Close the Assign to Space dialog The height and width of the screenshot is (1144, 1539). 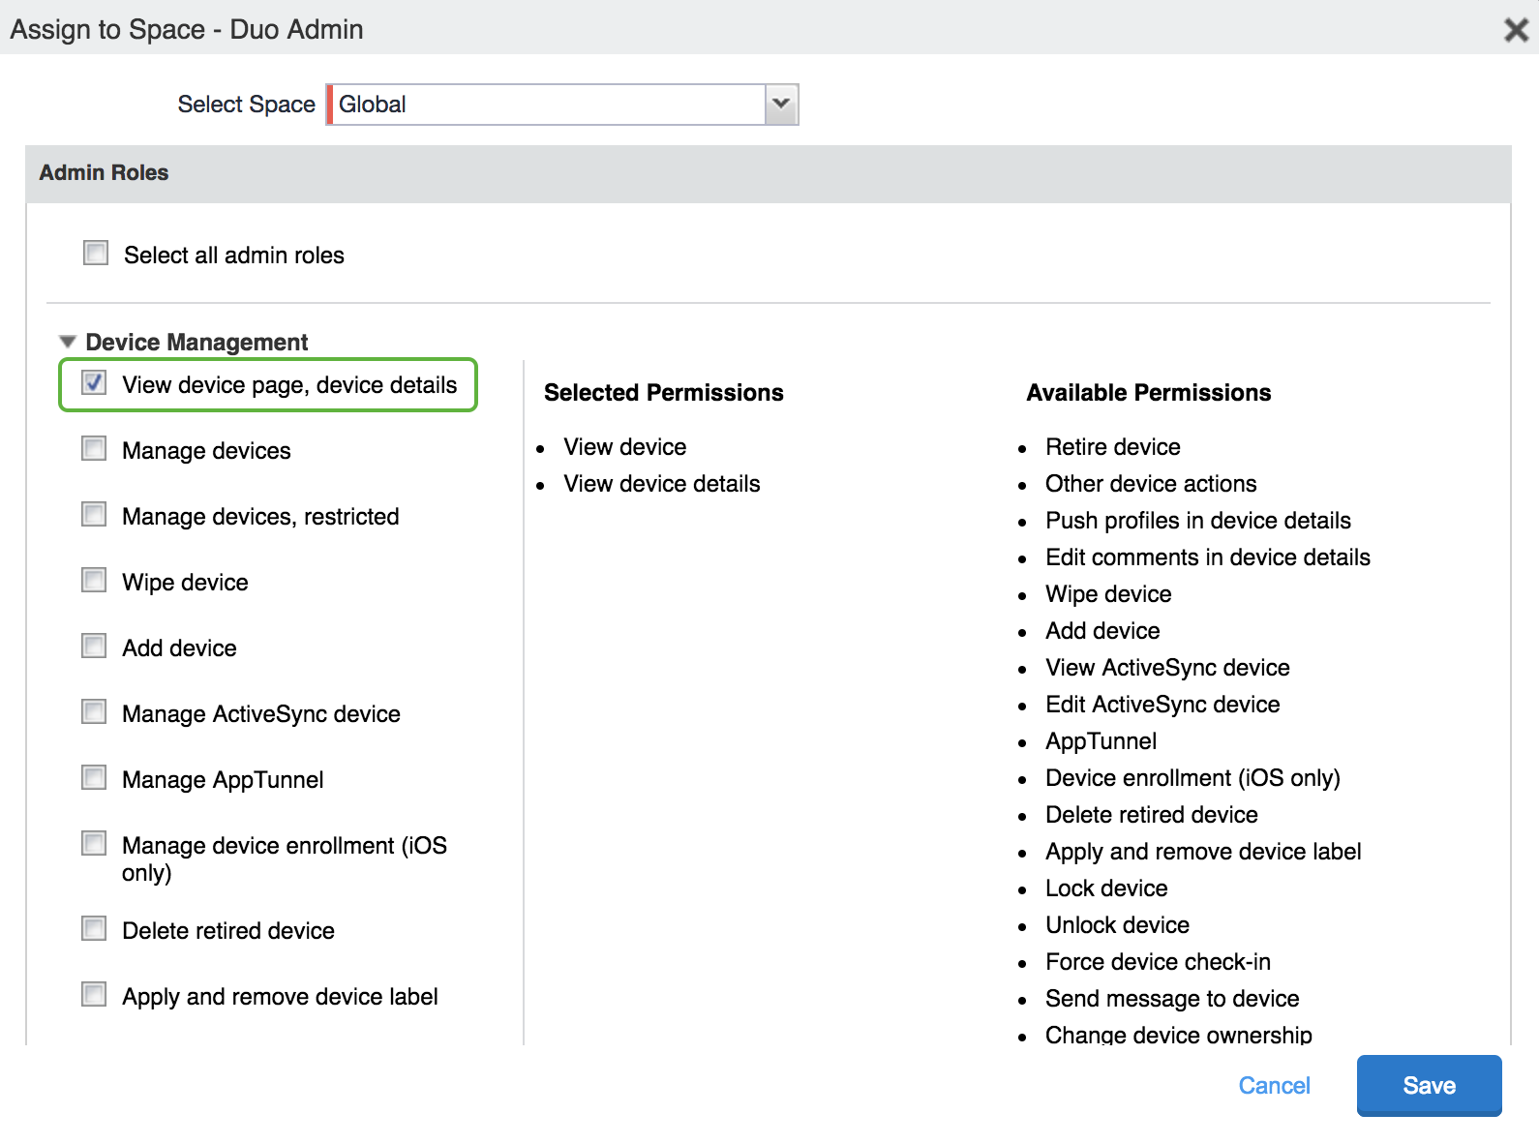1516,30
